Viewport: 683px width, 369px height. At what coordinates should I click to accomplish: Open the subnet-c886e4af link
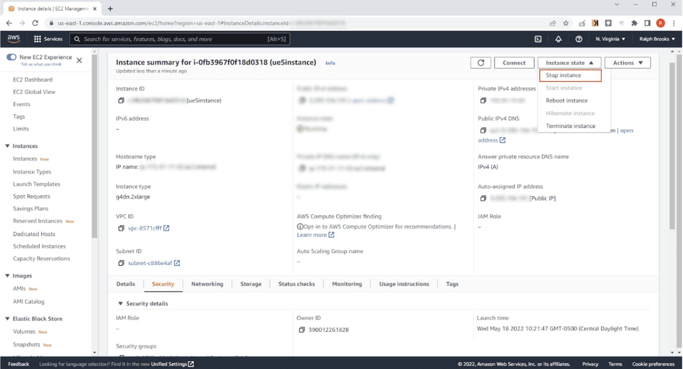pyautogui.click(x=150, y=263)
